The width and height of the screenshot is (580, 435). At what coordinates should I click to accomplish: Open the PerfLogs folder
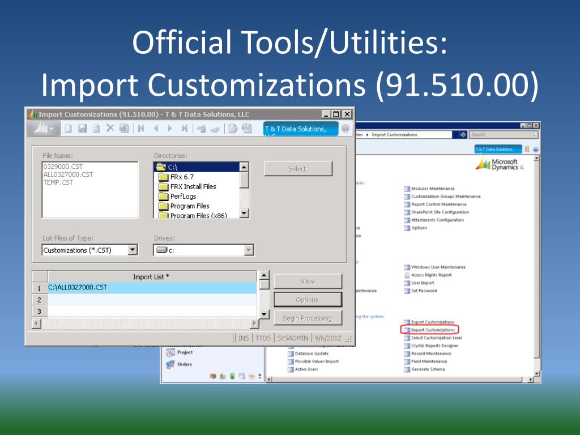(x=177, y=196)
